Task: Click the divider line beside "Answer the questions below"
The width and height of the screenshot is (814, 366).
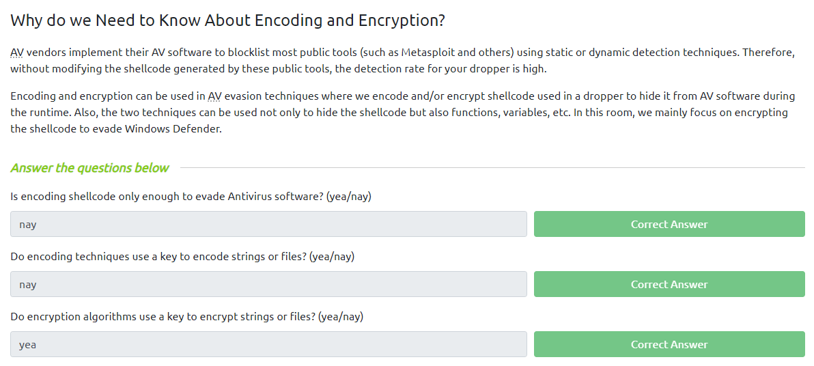Action: point(492,168)
